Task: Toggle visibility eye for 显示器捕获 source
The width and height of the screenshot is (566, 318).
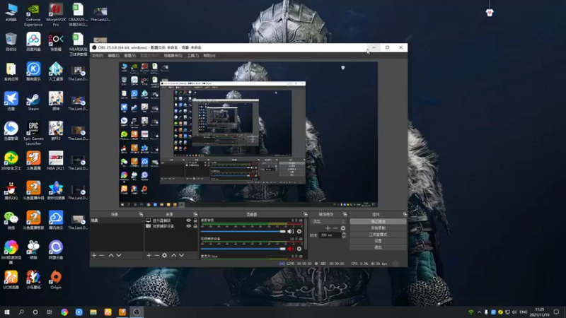Action: (x=188, y=220)
